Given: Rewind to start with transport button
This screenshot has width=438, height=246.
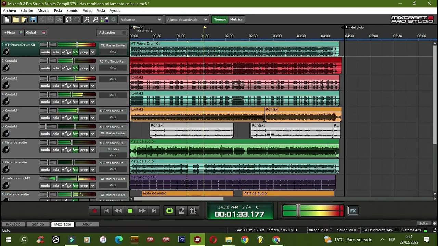Looking at the screenshot, I should click(106, 211).
